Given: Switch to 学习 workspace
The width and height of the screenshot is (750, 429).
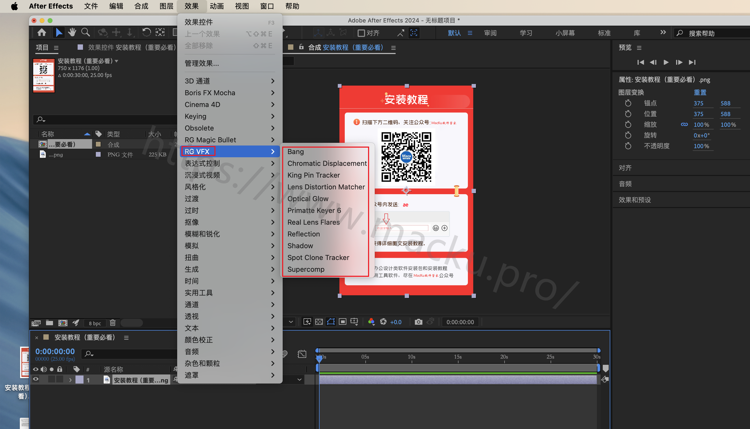Looking at the screenshot, I should pyautogui.click(x=526, y=33).
